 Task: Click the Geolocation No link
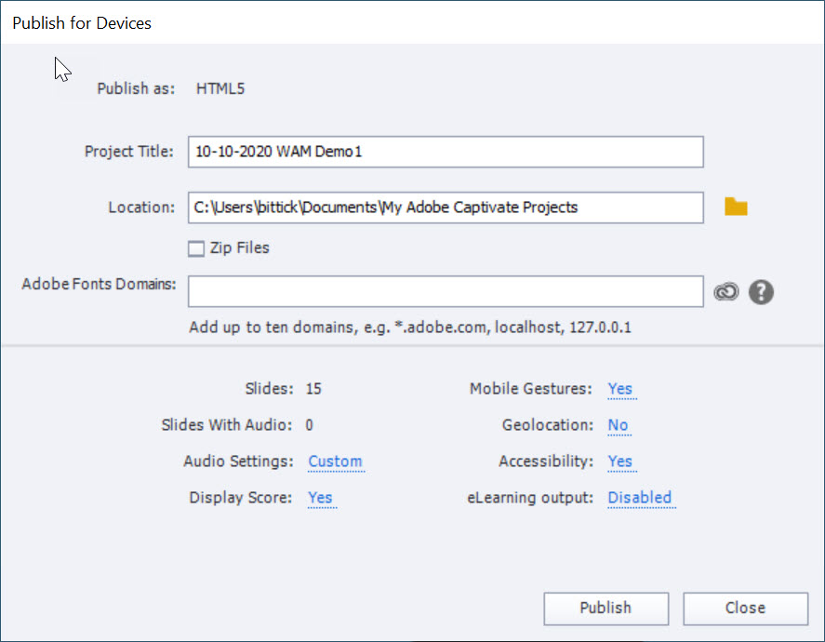point(618,425)
